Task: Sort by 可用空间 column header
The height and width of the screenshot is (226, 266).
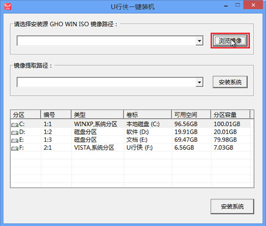Action: (191, 115)
